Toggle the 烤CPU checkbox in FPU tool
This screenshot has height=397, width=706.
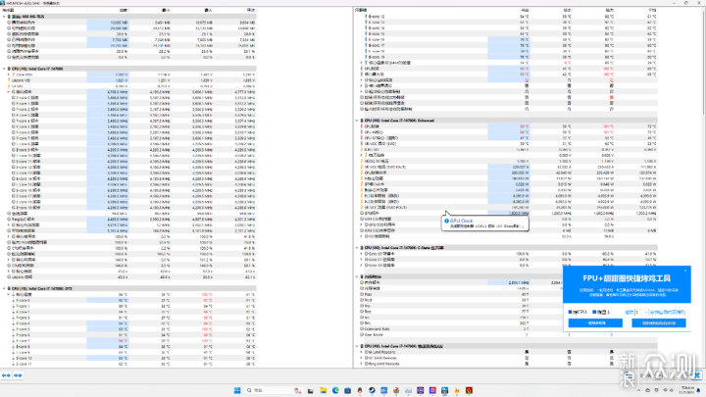click(x=571, y=312)
